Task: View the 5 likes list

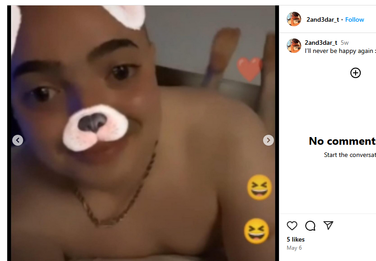Action: (x=296, y=239)
